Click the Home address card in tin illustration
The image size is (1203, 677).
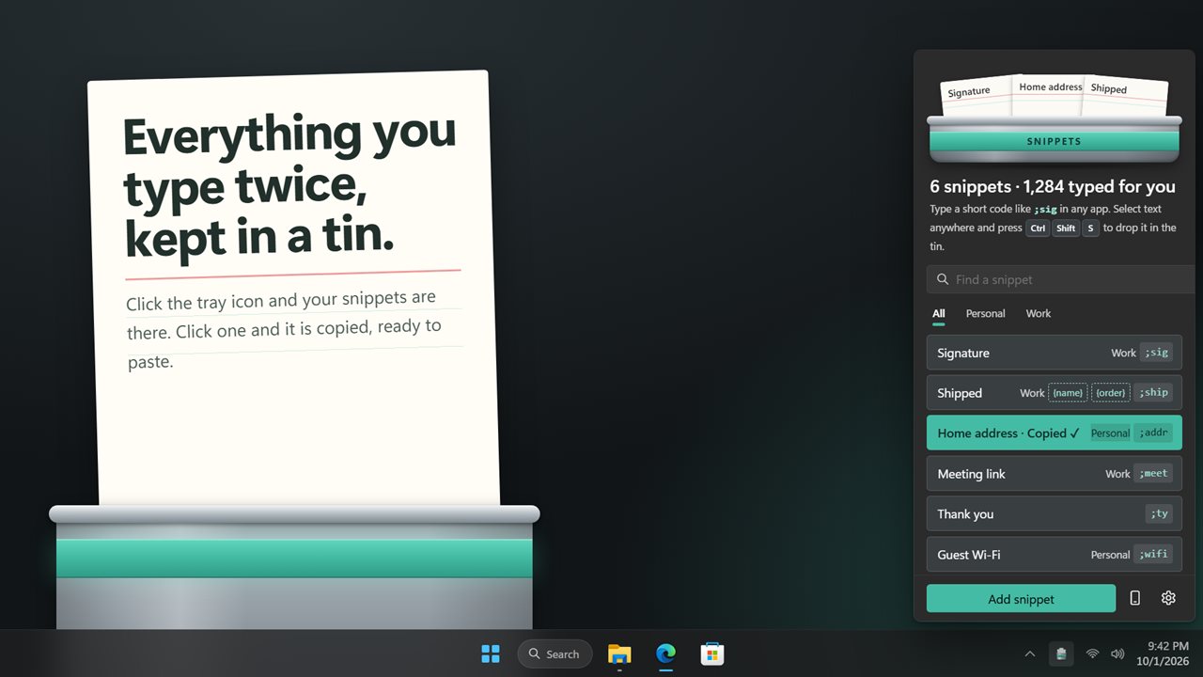1050,95
